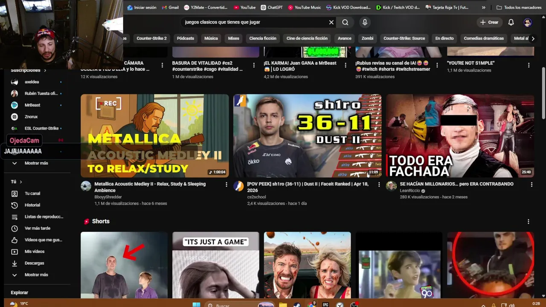Open the Kick / Twitch VOD bookmark

398,7
